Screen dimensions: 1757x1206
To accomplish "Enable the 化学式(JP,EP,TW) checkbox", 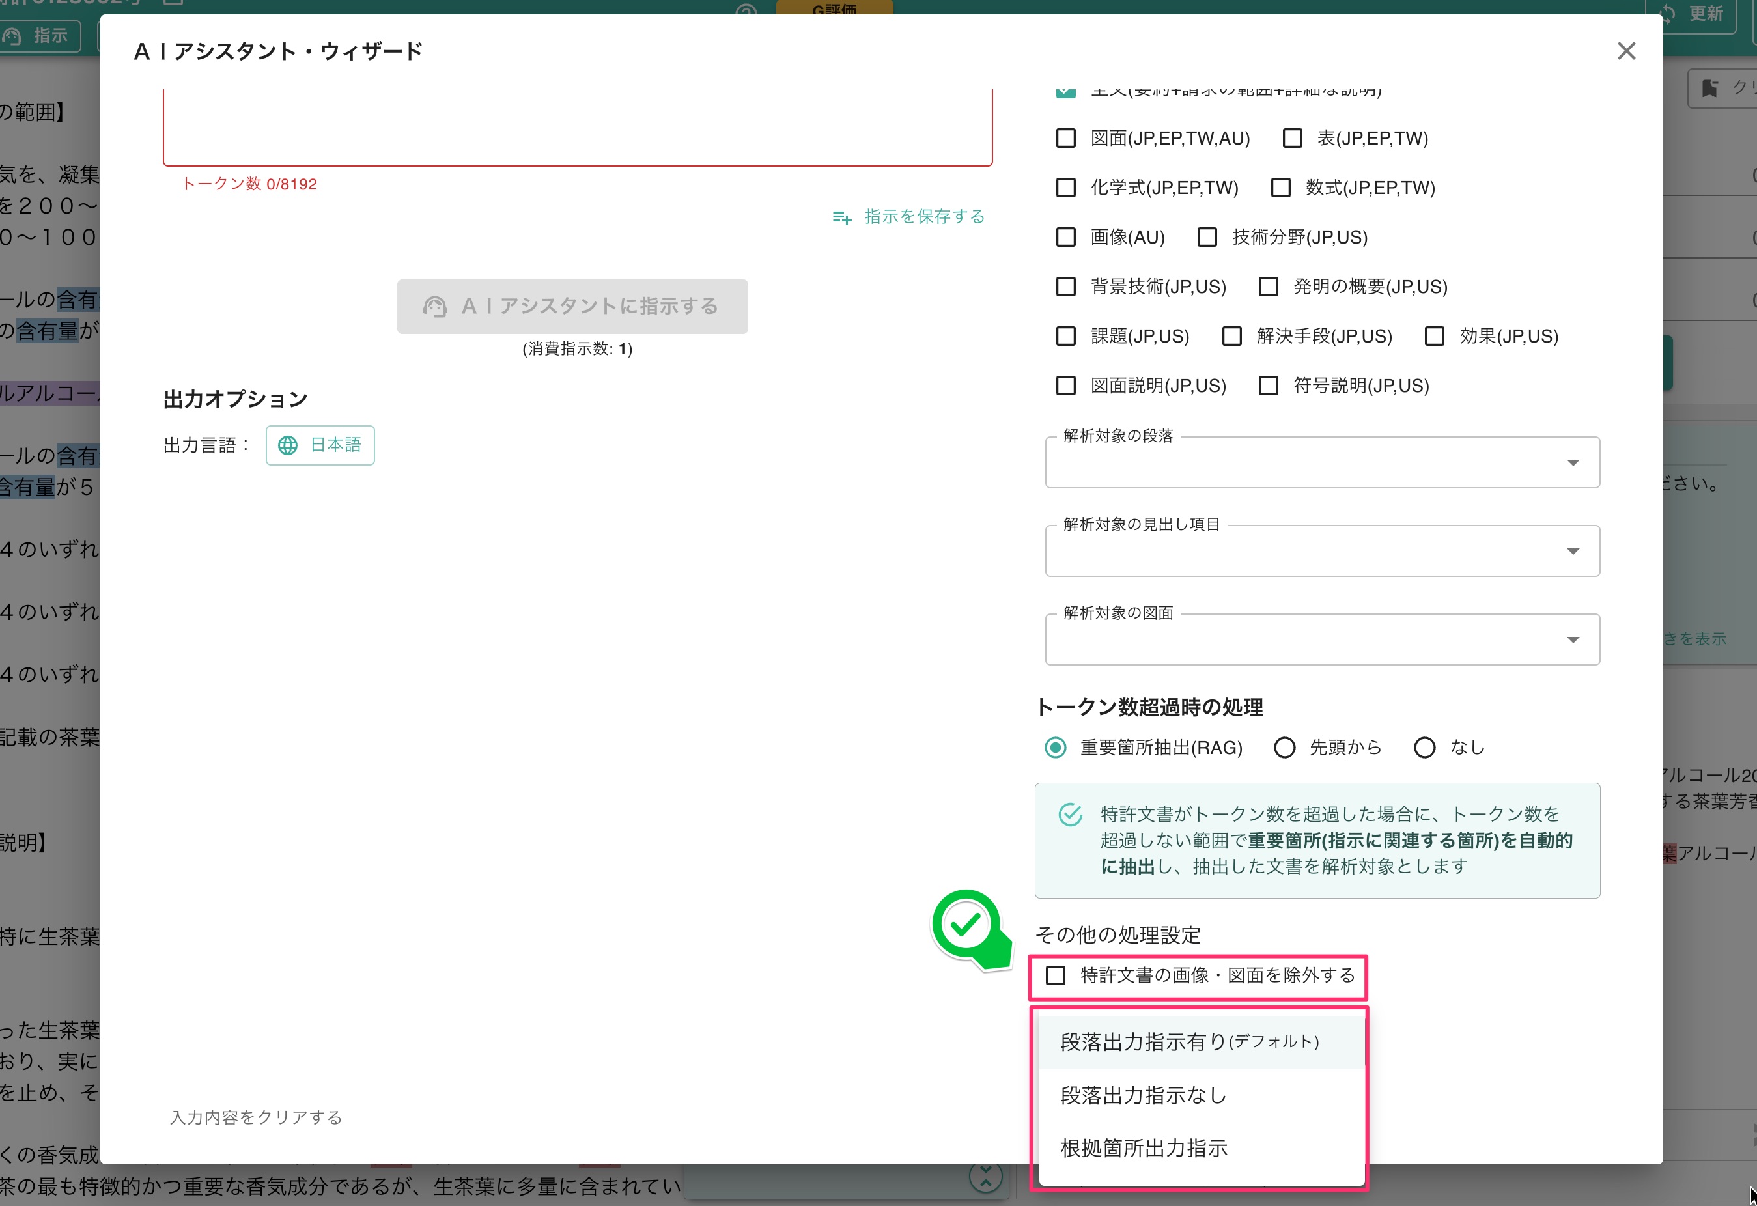I will [1066, 188].
